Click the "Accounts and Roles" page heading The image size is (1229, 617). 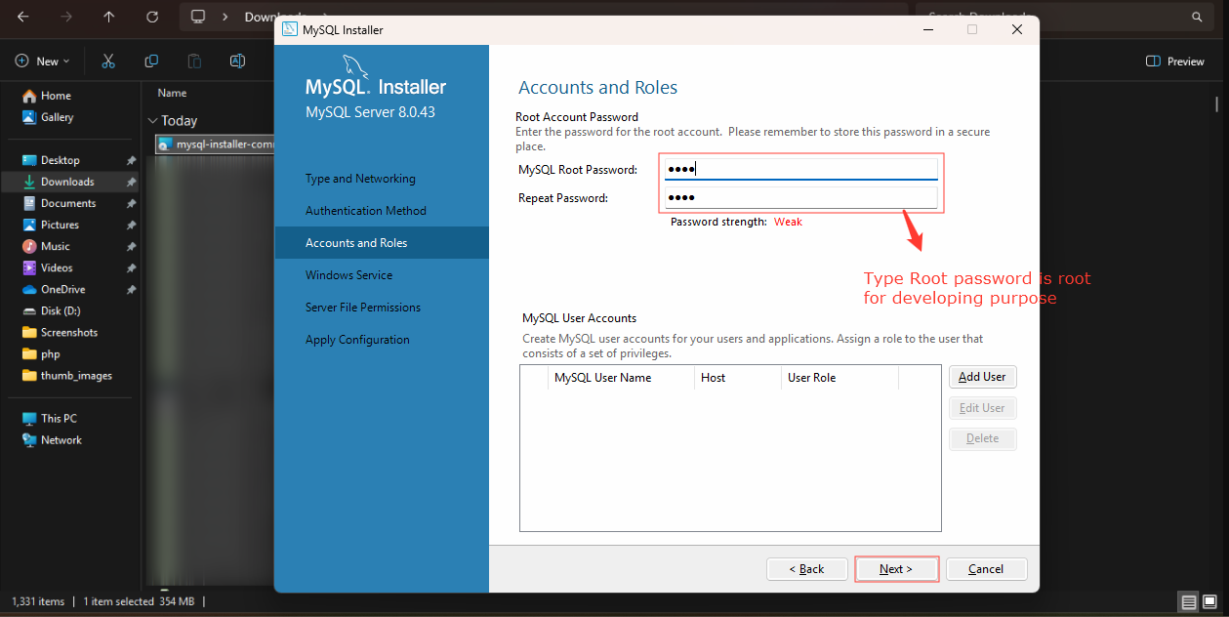tap(597, 88)
